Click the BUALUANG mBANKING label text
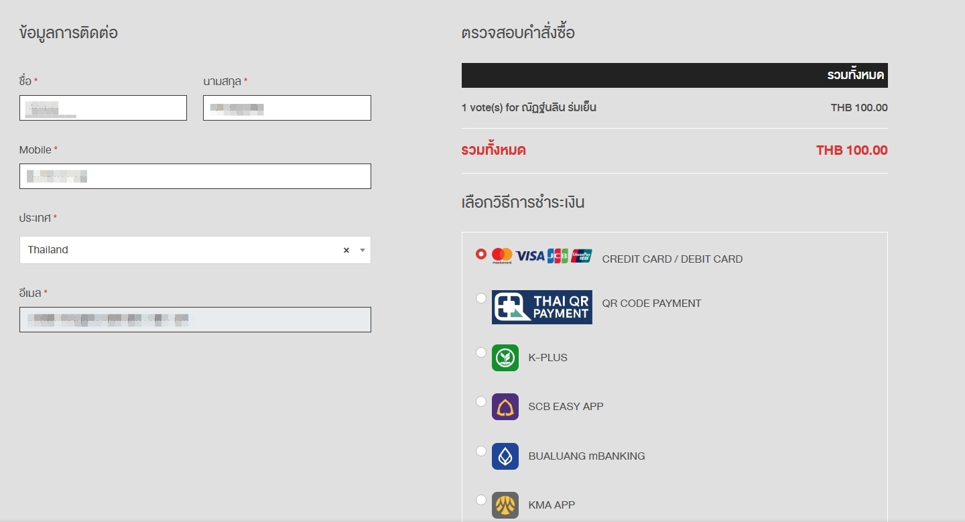Image resolution: width=965 pixels, height=522 pixels. 586,456
